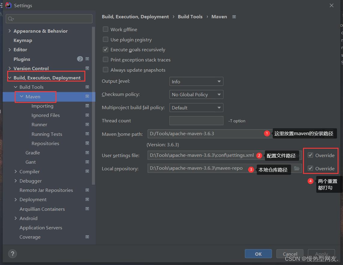
Task: Click the project-level icon beside Remote Jar Repositories
Action: click(87, 190)
